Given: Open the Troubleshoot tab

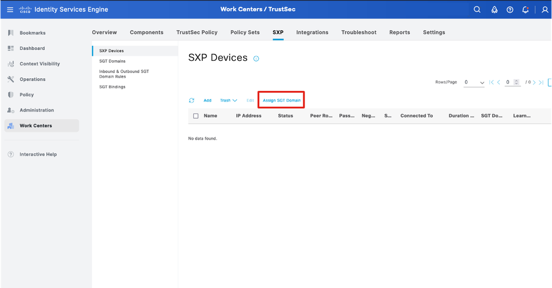Looking at the screenshot, I should pos(359,32).
